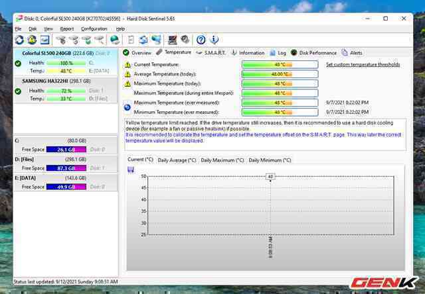Click the disk test icon with green checkmark
Image resolution: width=425 pixels, height=294 pixels.
click(87, 40)
